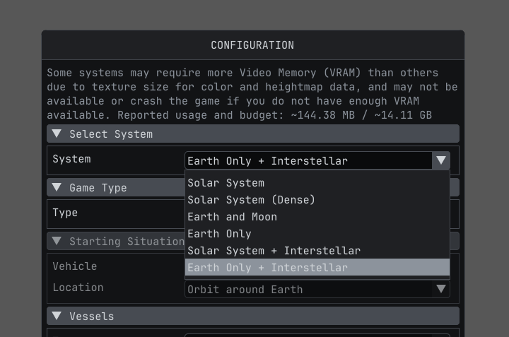Close the System dropdown via its arrow
Viewport: 509px width, 337px height.
(x=441, y=160)
